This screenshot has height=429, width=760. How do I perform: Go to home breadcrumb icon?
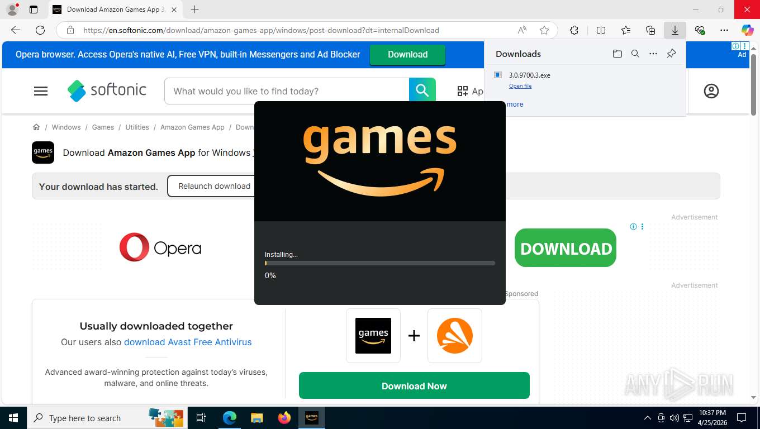tap(36, 127)
